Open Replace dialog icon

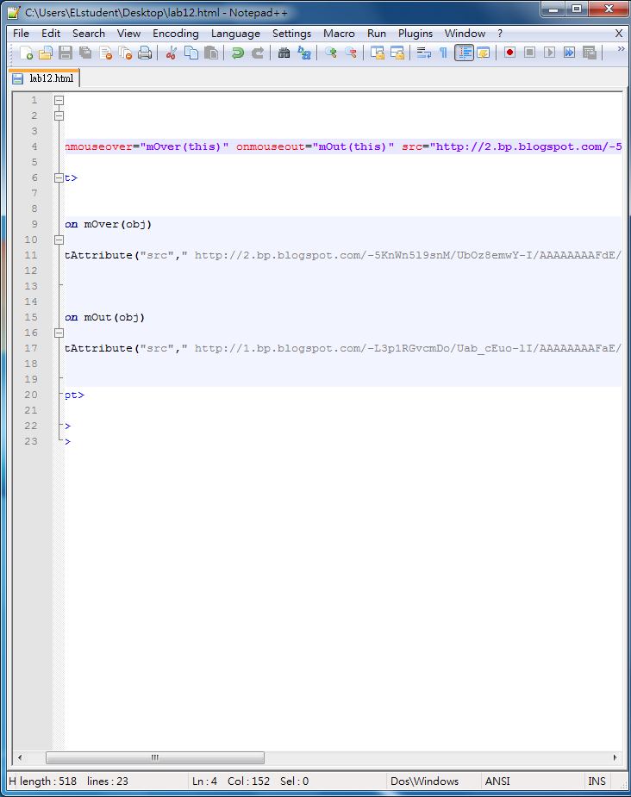(304, 53)
